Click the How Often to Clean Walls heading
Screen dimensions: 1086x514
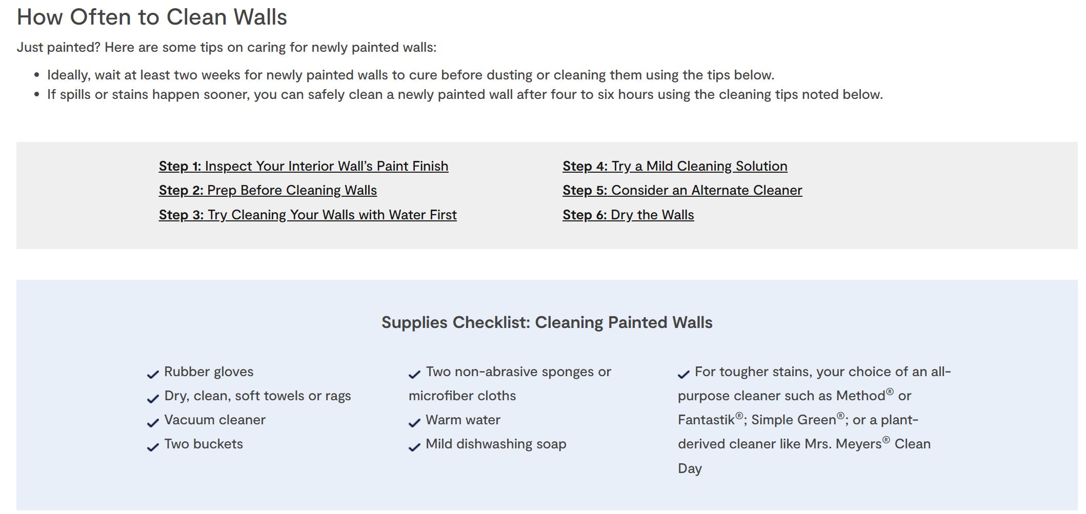[x=152, y=17]
